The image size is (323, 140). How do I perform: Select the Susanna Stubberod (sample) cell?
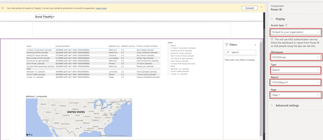click(x=148, y=77)
